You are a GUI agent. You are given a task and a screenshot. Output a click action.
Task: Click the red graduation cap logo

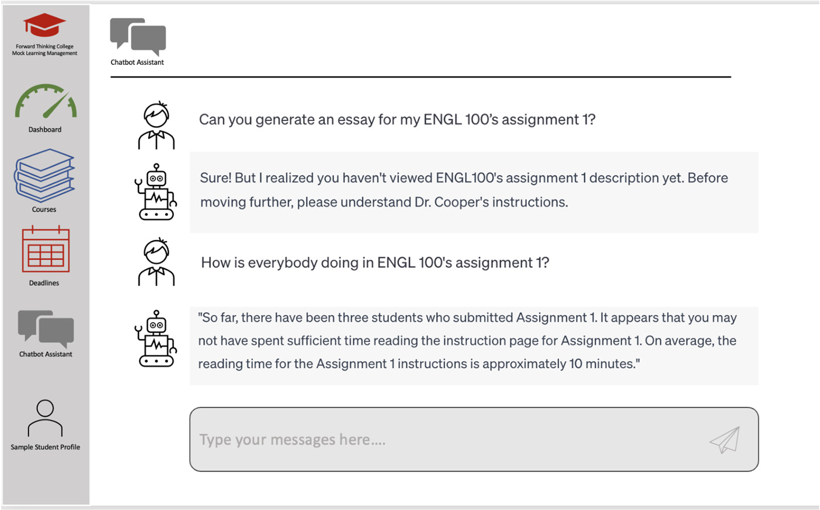coord(44,25)
